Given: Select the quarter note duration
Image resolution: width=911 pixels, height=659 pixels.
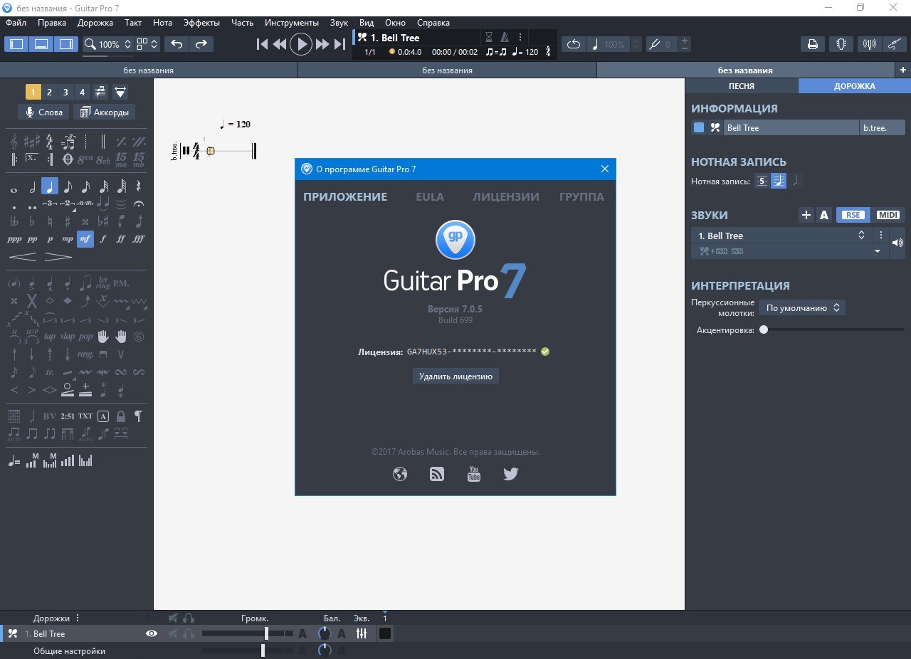Looking at the screenshot, I should (50, 186).
